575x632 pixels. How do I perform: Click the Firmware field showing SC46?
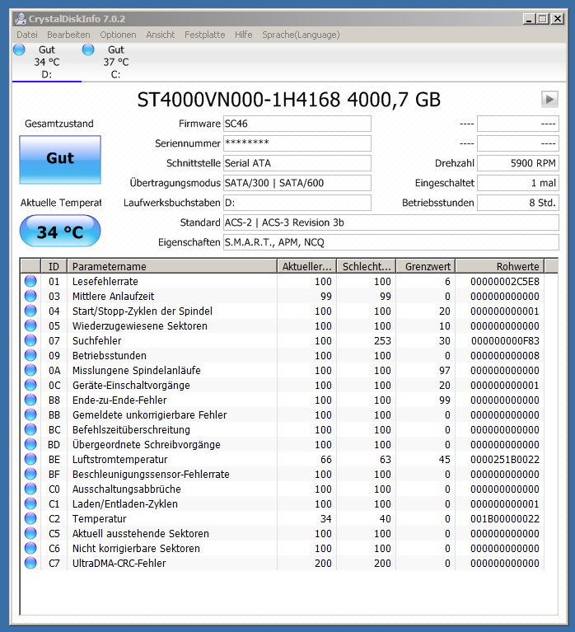(297, 124)
